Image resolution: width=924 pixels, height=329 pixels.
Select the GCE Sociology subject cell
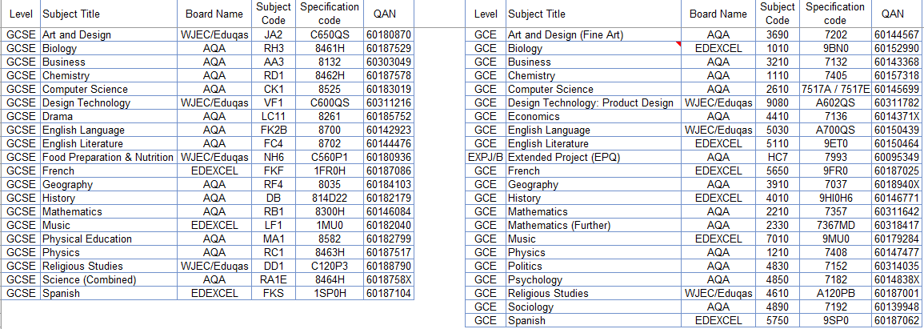pyautogui.click(x=594, y=307)
